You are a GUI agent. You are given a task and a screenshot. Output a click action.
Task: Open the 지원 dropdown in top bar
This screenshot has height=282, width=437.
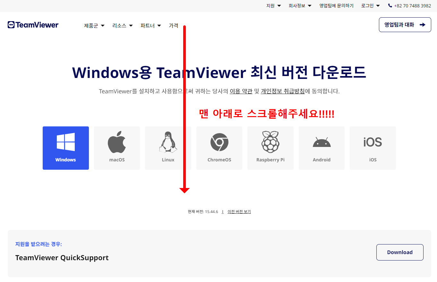pyautogui.click(x=274, y=6)
